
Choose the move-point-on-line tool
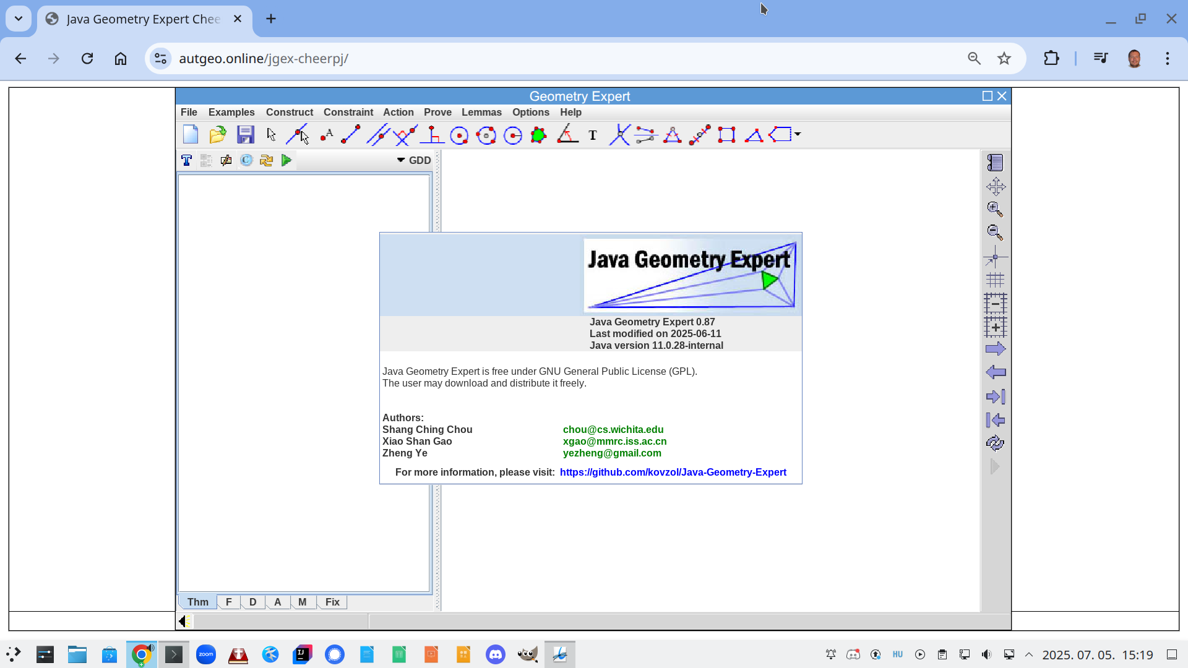pos(298,134)
